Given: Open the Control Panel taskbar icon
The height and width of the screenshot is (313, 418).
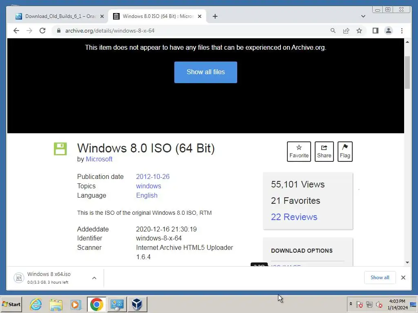Looking at the screenshot, I should point(117,304).
